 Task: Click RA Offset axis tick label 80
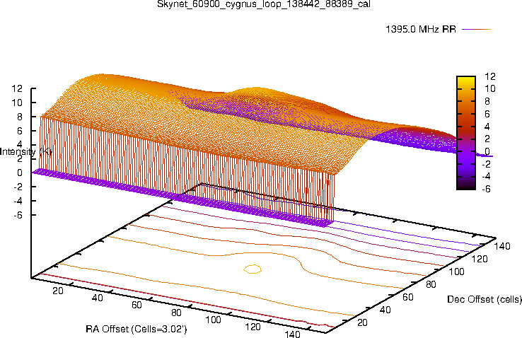(x=176, y=313)
